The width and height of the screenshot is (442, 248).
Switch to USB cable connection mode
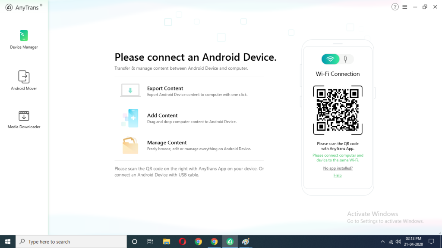[x=346, y=59]
